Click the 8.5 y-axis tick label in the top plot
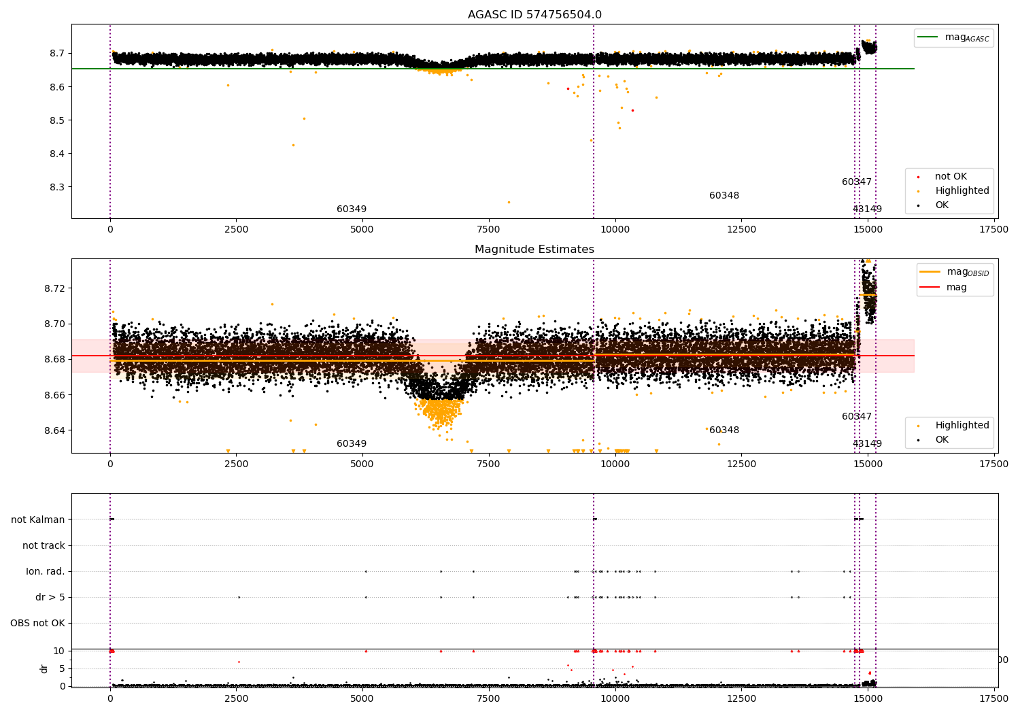 [57, 120]
